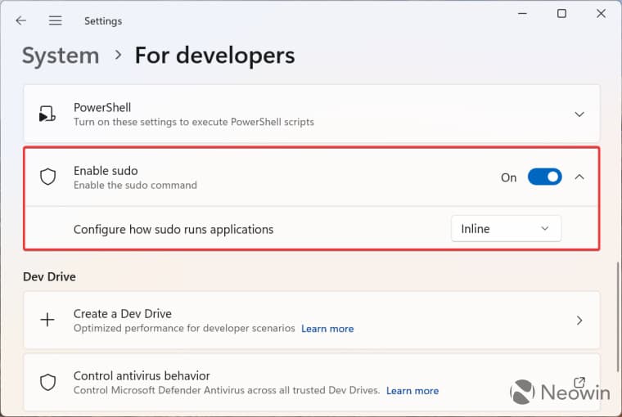Click the 'Create a Dev Drive' title
The height and width of the screenshot is (417, 622).
coord(123,313)
